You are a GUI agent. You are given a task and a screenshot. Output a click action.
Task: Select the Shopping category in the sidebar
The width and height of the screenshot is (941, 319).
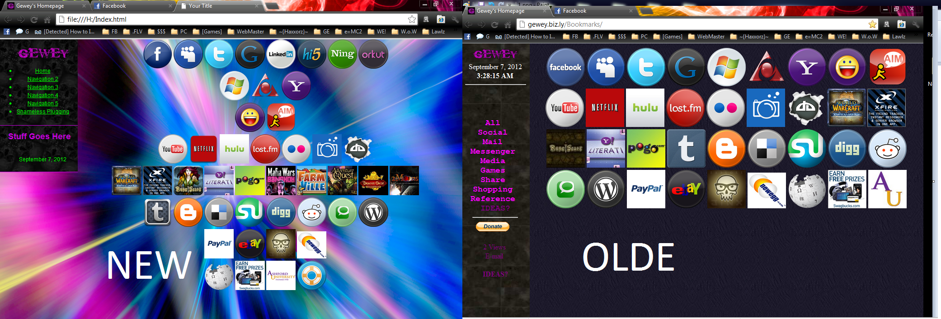coord(493,189)
